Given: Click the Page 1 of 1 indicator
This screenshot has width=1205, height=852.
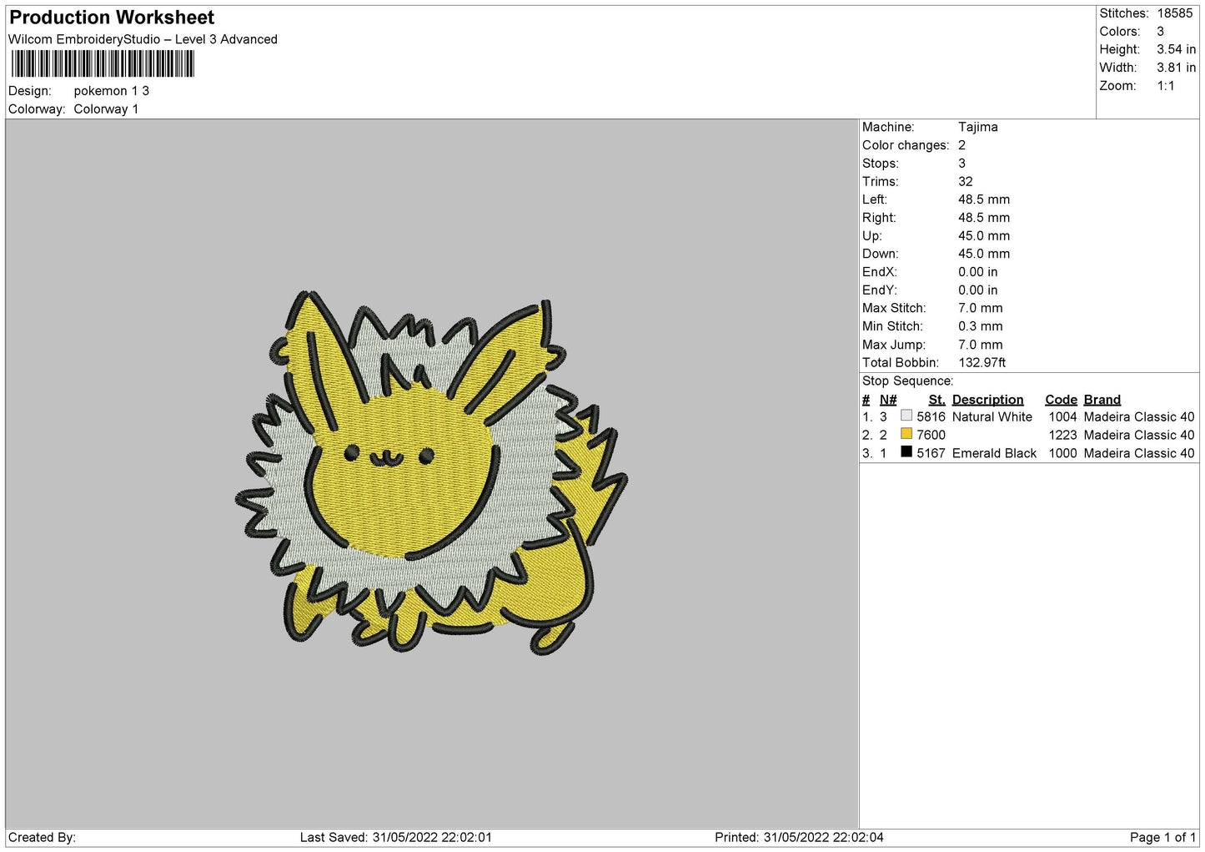Looking at the screenshot, I should (1162, 838).
